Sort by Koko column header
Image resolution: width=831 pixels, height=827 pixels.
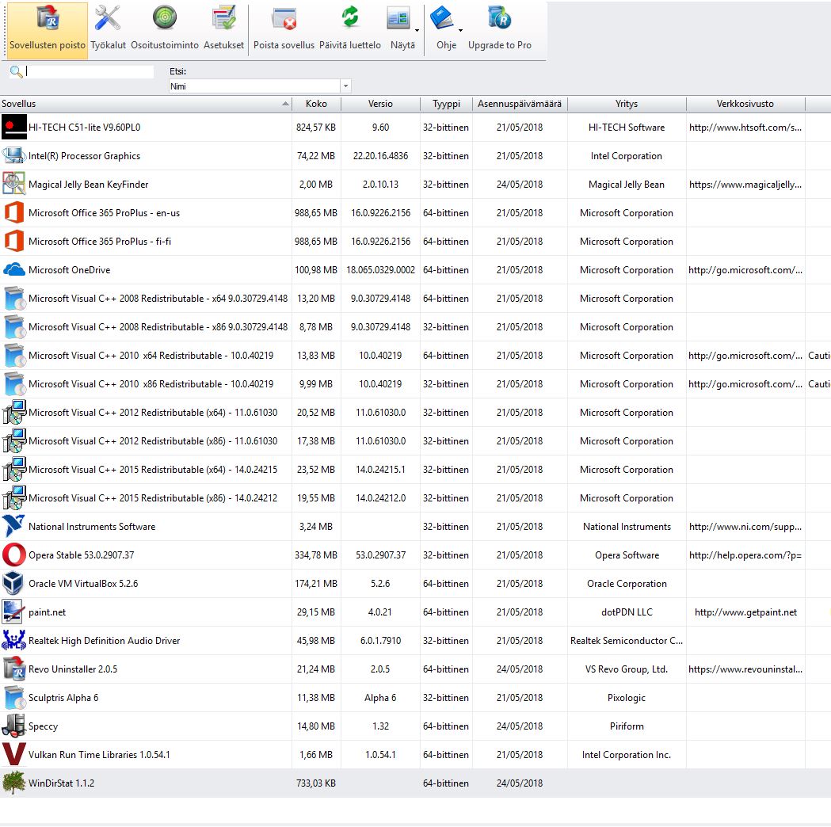tap(316, 104)
